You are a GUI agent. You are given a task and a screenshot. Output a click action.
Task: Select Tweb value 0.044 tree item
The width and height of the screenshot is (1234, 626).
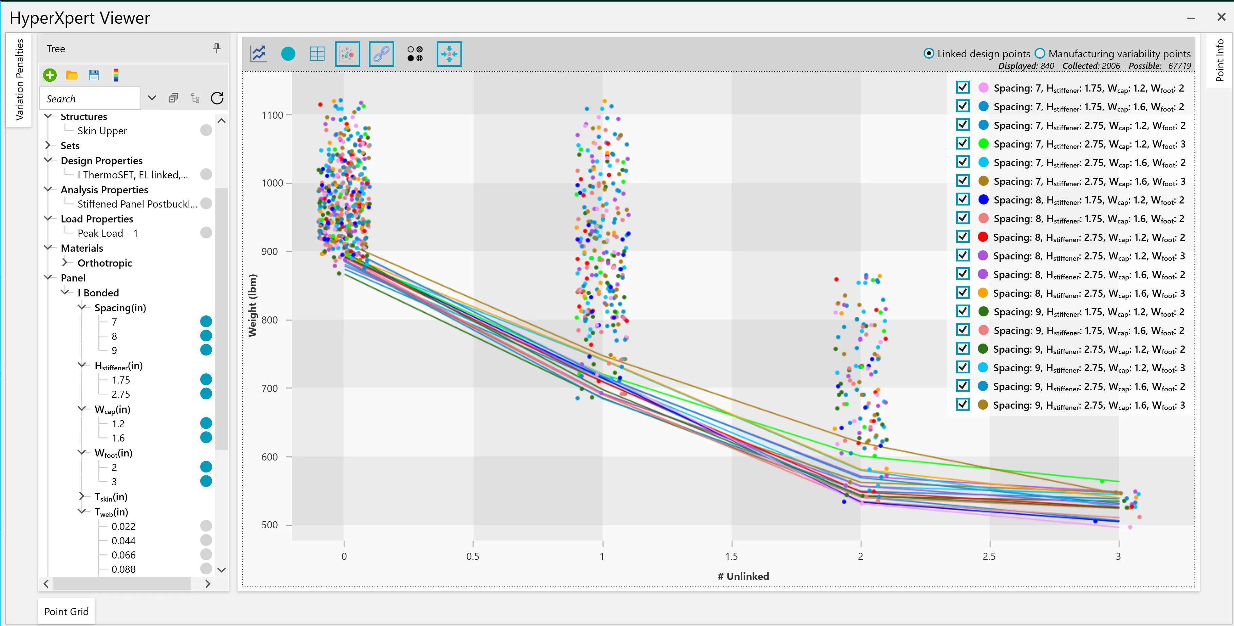124,541
